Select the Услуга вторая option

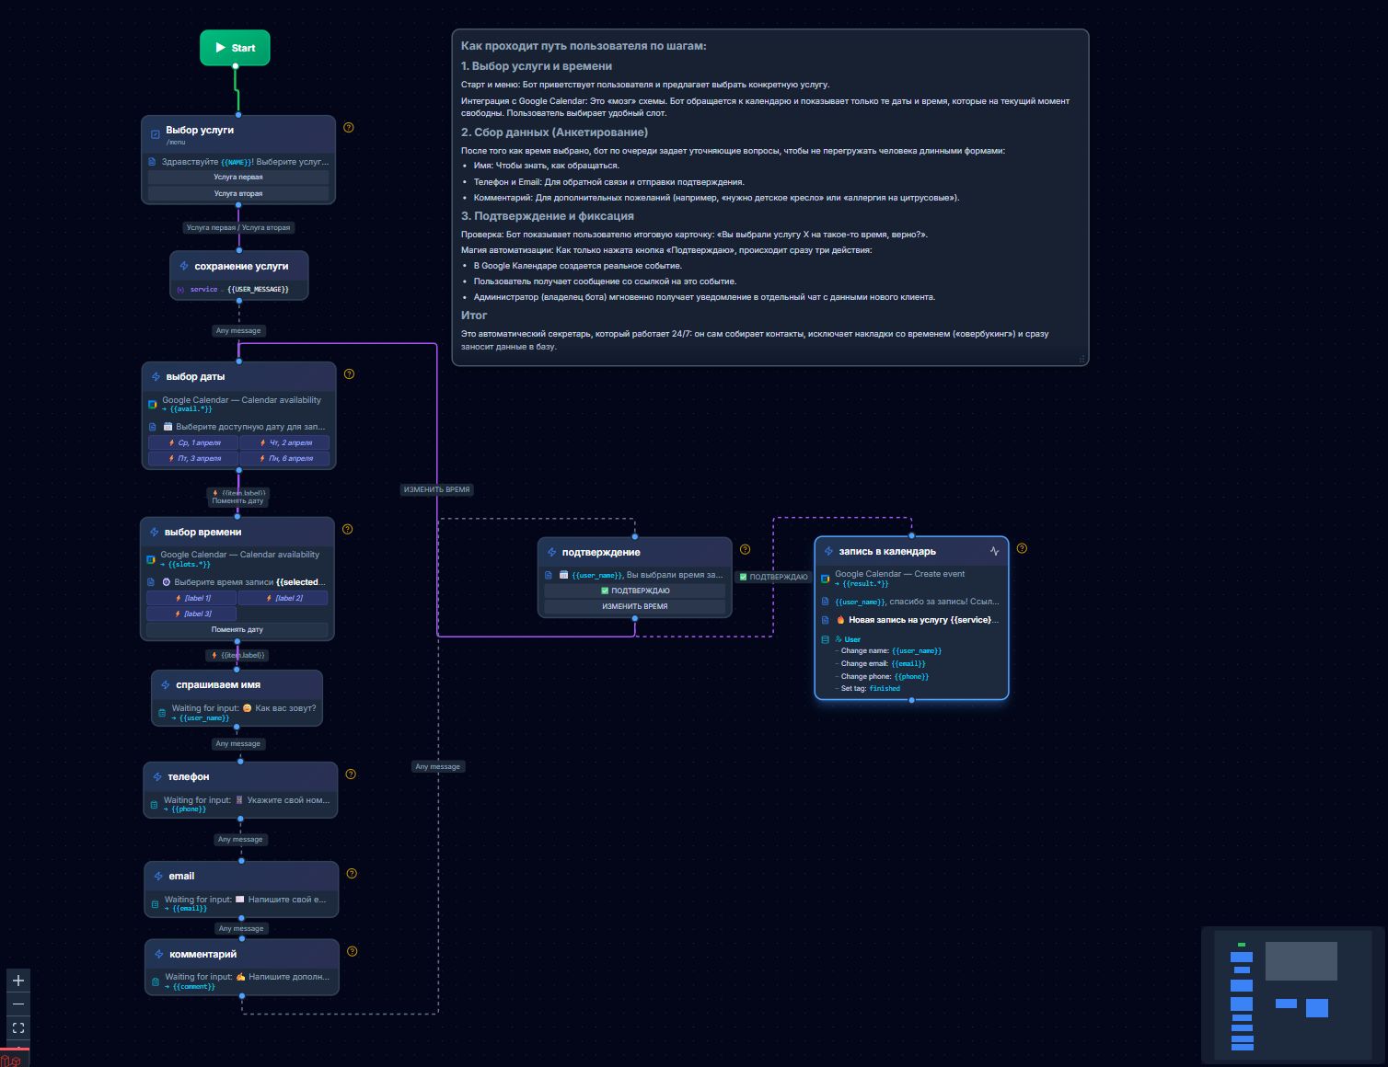(x=238, y=194)
